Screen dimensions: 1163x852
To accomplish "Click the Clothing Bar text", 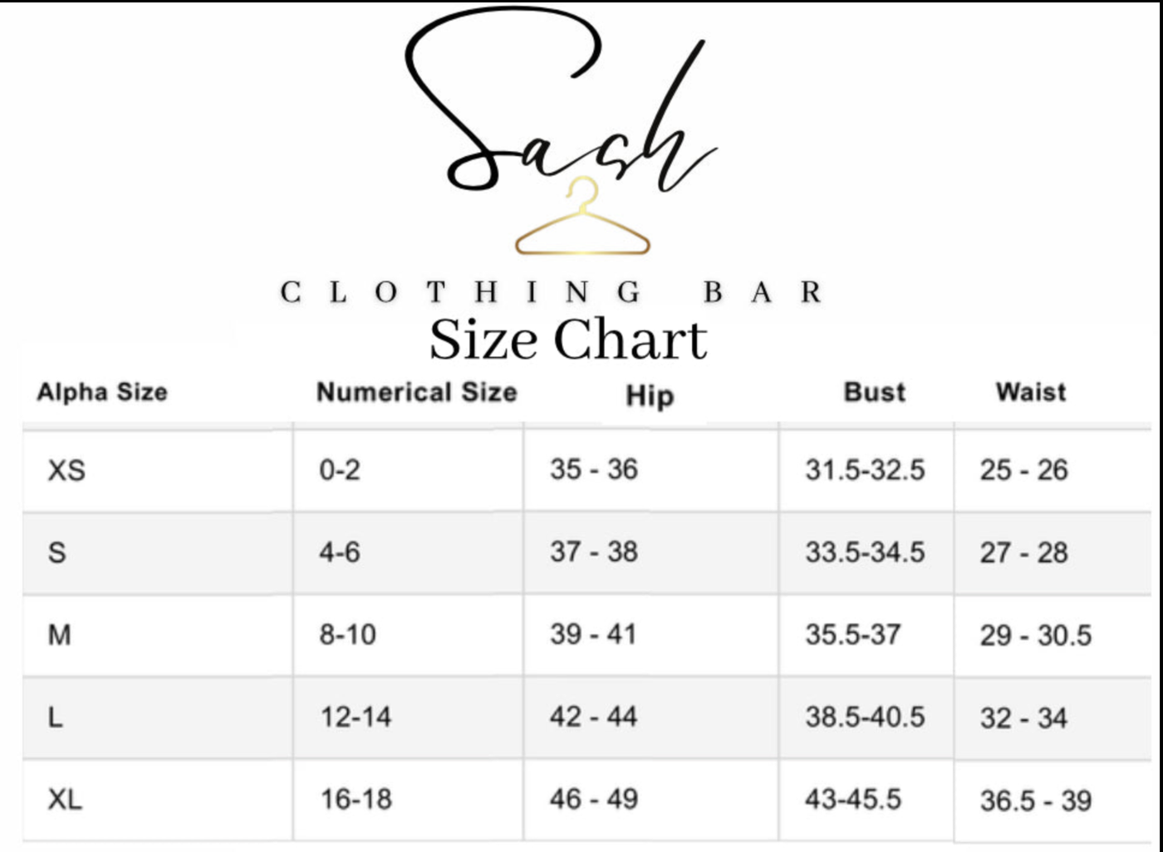I will coord(552,292).
